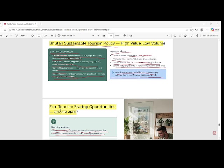Activate the Draw tool
This screenshot has width=224, height=168.
20,36
